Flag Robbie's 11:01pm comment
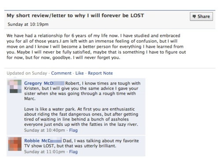The image size is (220, 161). click(x=73, y=152)
